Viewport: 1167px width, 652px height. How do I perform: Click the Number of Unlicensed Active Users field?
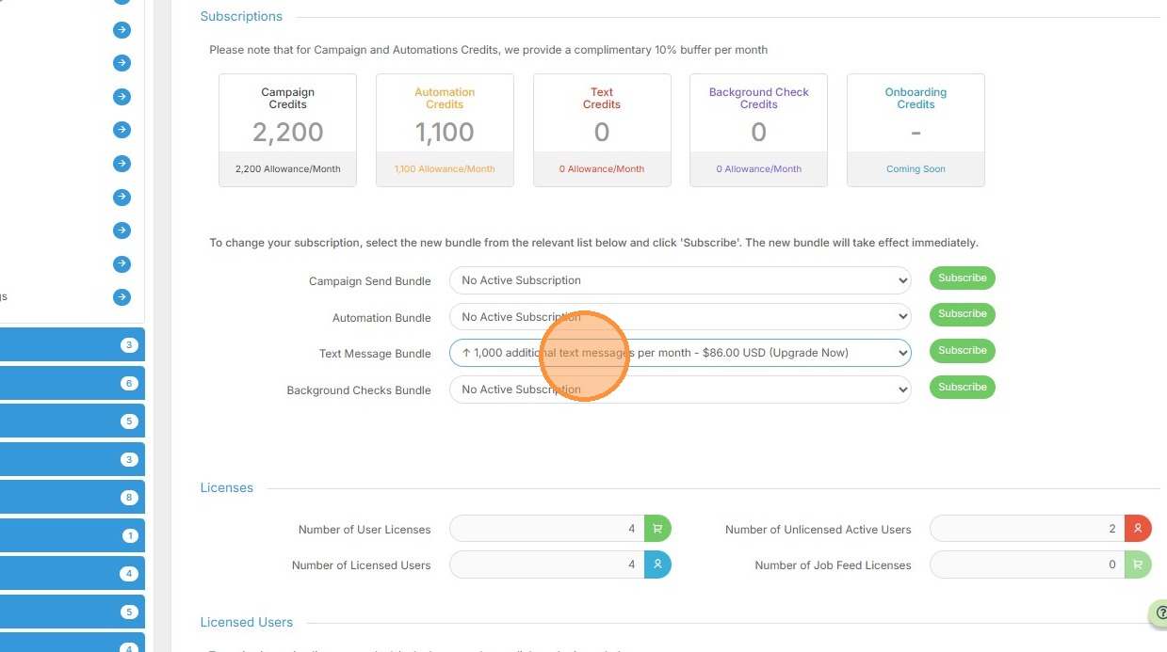point(1026,529)
